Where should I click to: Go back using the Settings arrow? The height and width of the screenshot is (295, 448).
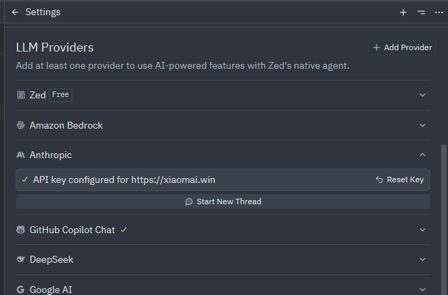click(15, 12)
